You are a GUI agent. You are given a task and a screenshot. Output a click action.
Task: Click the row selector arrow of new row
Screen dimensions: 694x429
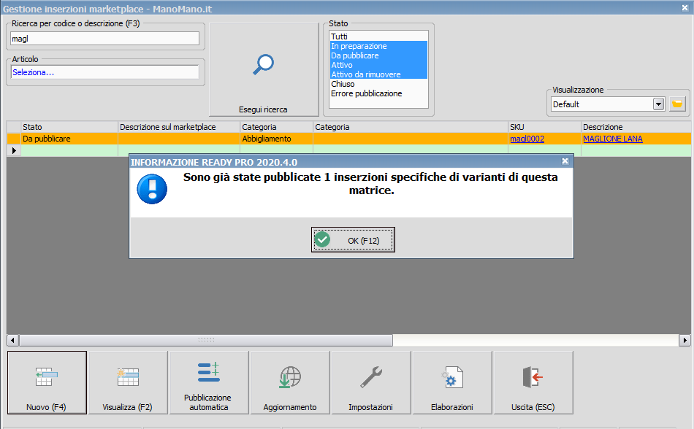coord(14,150)
